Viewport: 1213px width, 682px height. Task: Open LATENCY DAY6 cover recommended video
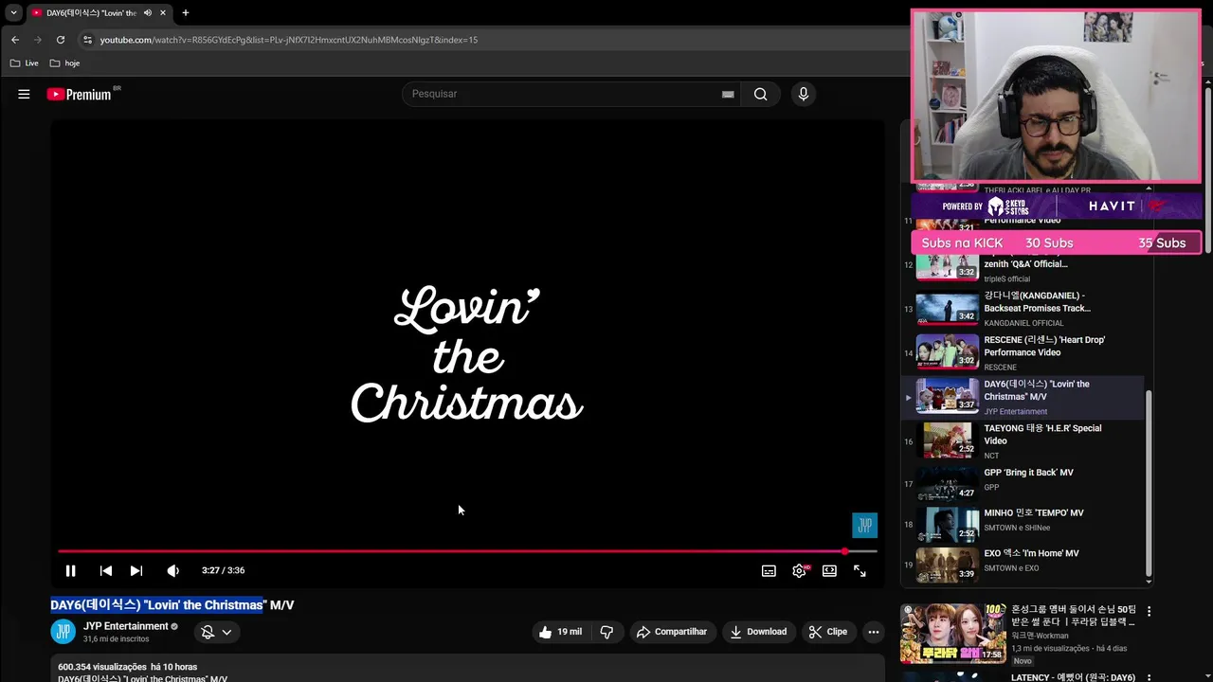point(1075,677)
